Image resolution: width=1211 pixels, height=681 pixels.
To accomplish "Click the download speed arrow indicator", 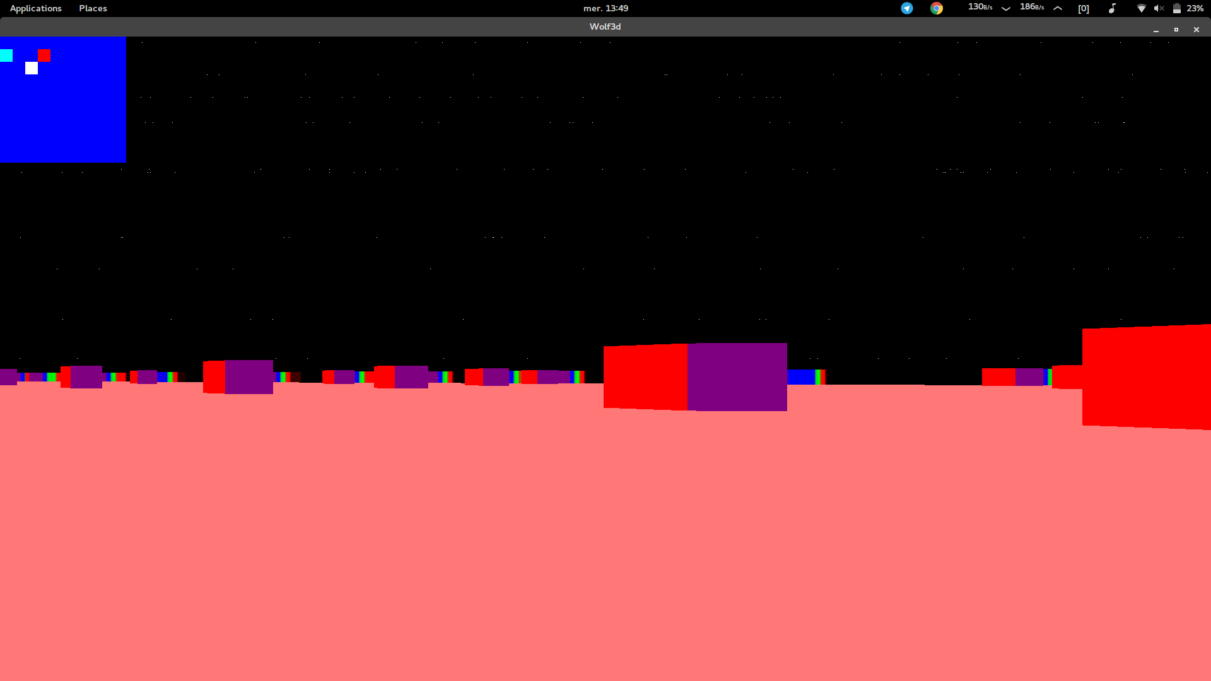I will point(1006,8).
